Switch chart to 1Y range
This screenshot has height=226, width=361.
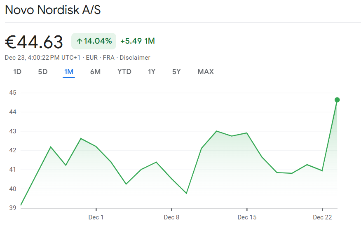152,72
